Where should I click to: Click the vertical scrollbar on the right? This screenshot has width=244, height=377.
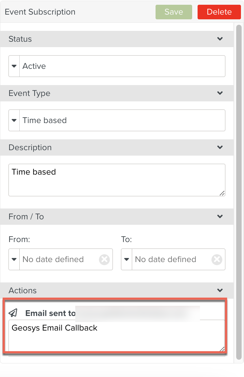tap(239, 170)
